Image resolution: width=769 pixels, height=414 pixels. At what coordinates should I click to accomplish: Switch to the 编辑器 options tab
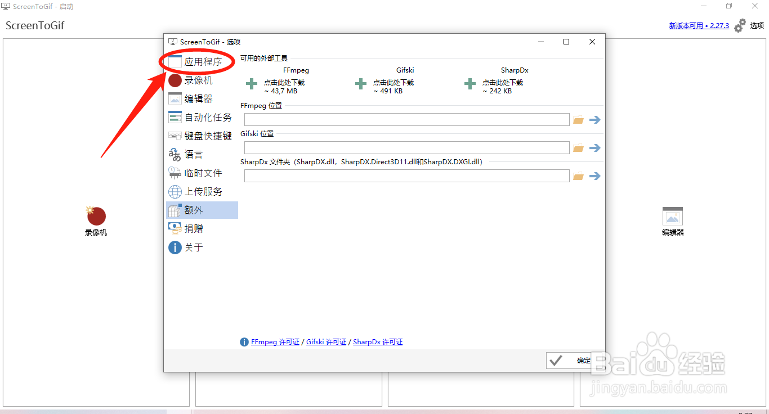point(202,99)
